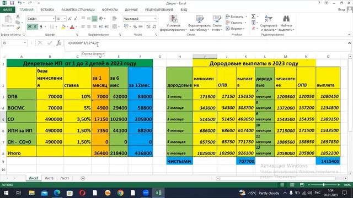Image resolution: width=353 pixels, height=198 pixels.
Task: Switch to Page Break Preview in the status bar
Action: pyautogui.click(x=302, y=185)
